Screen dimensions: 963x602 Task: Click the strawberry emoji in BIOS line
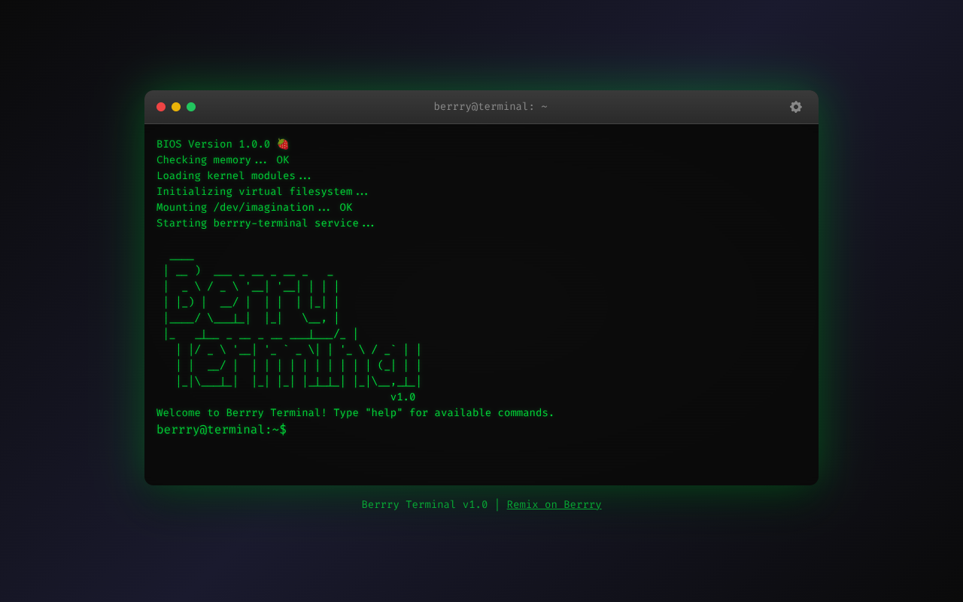(283, 143)
